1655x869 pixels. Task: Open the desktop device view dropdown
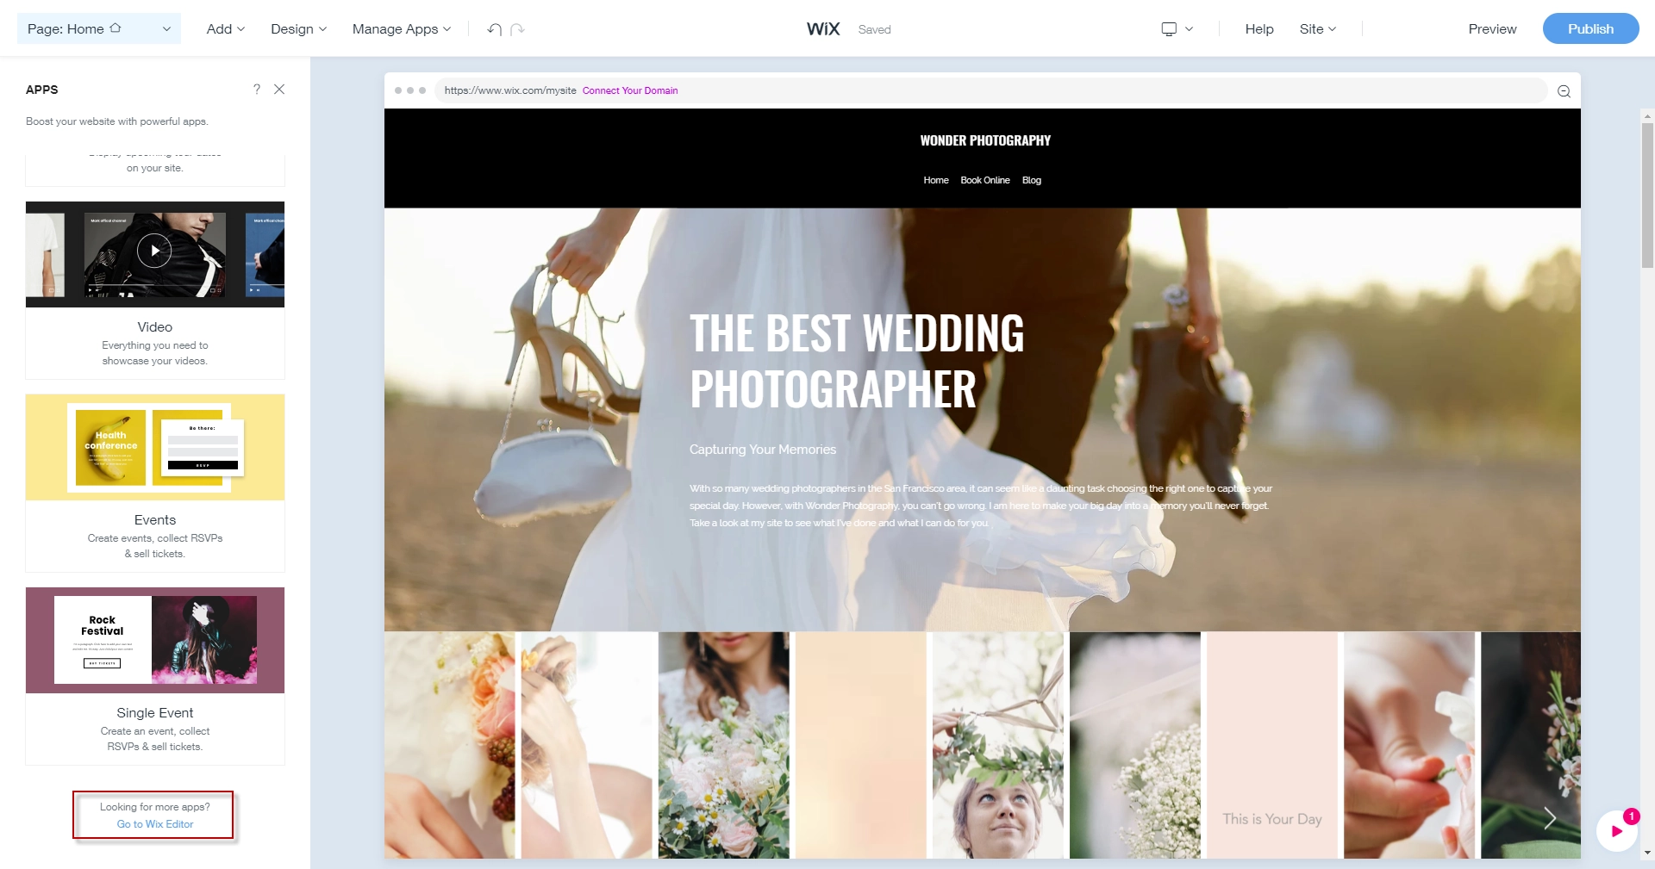(x=1177, y=29)
